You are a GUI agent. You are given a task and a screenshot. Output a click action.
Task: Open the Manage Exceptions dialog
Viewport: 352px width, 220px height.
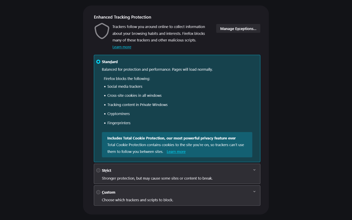click(238, 28)
